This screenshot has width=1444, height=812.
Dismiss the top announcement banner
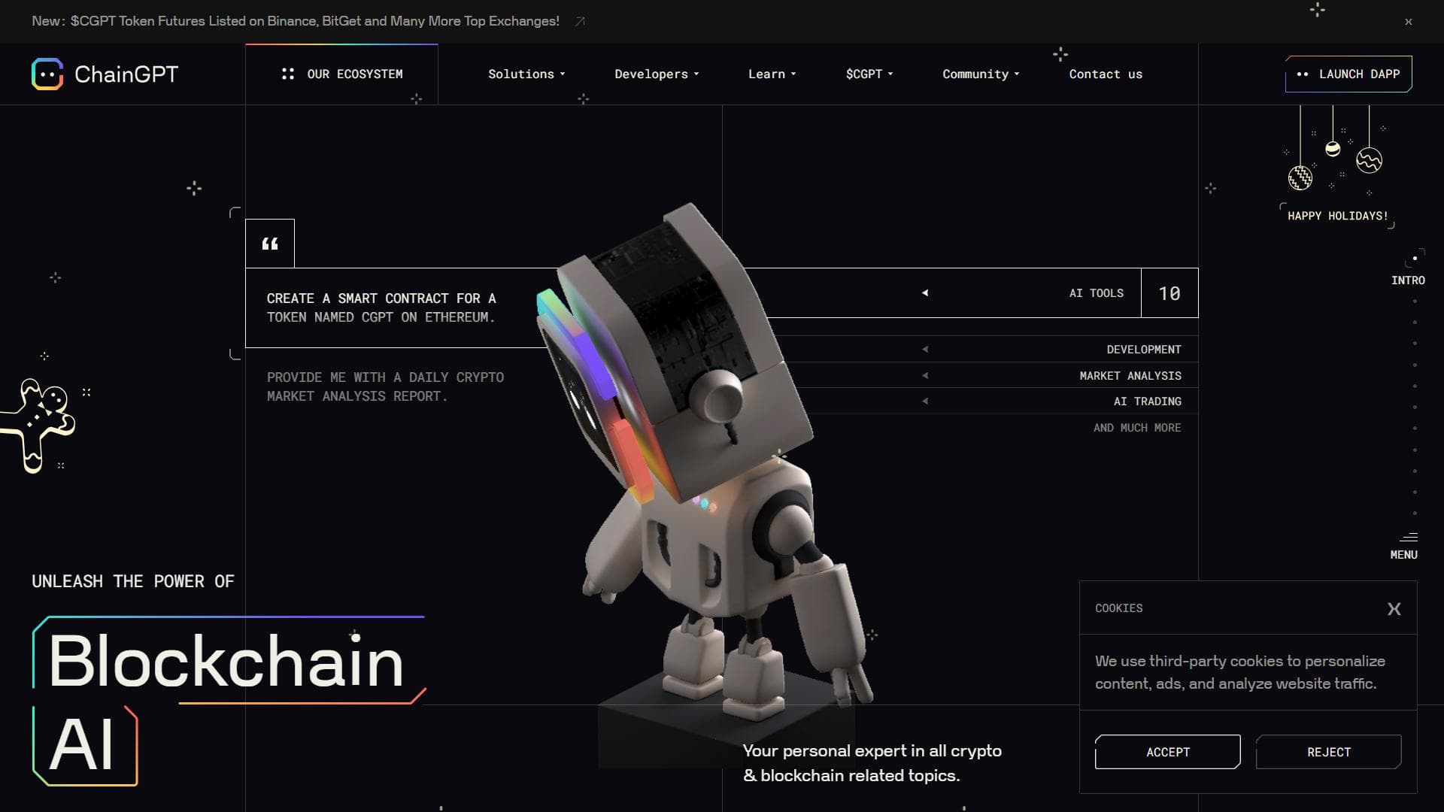1409,22
